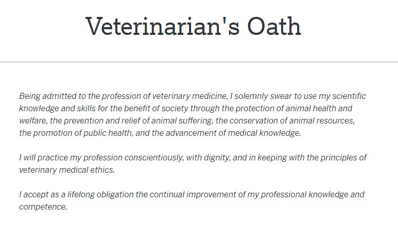The width and height of the screenshot is (398, 226).
Task: Click the word 'conscientiously' in the second paragraph
Action: 154,157
